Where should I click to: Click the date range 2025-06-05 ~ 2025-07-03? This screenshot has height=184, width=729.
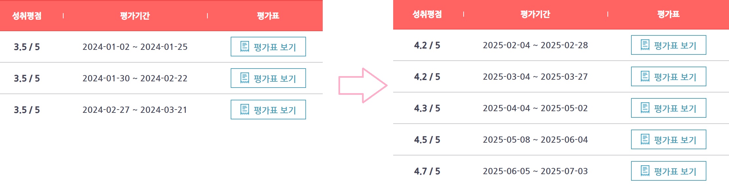(x=535, y=171)
